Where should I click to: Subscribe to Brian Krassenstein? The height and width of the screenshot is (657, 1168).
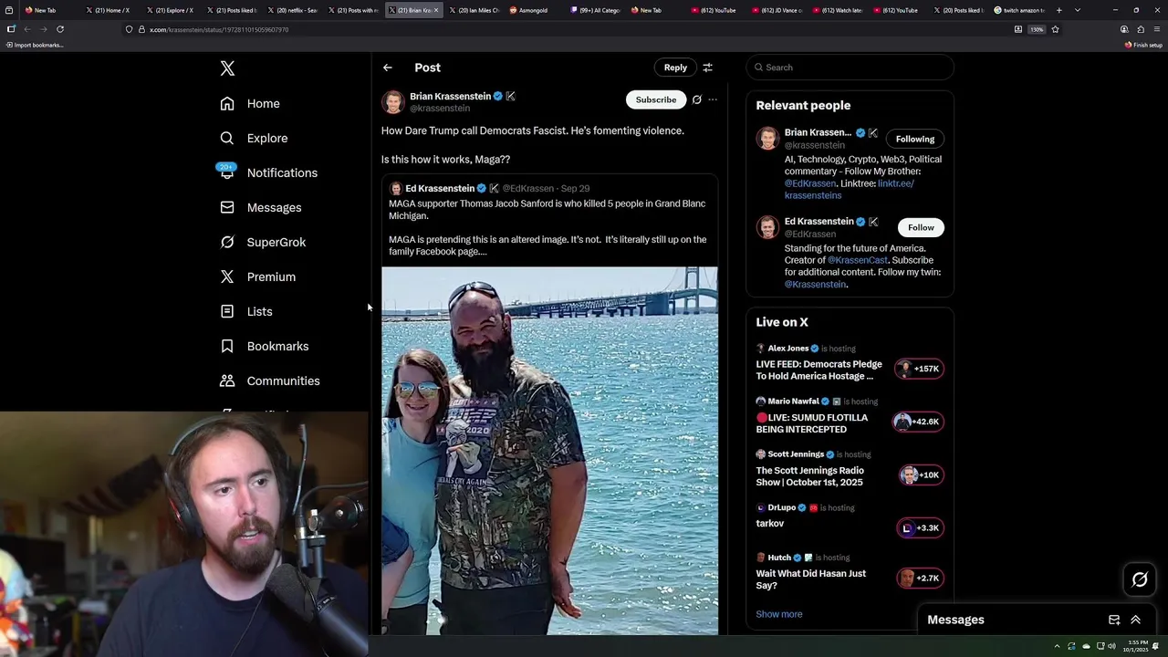click(656, 99)
